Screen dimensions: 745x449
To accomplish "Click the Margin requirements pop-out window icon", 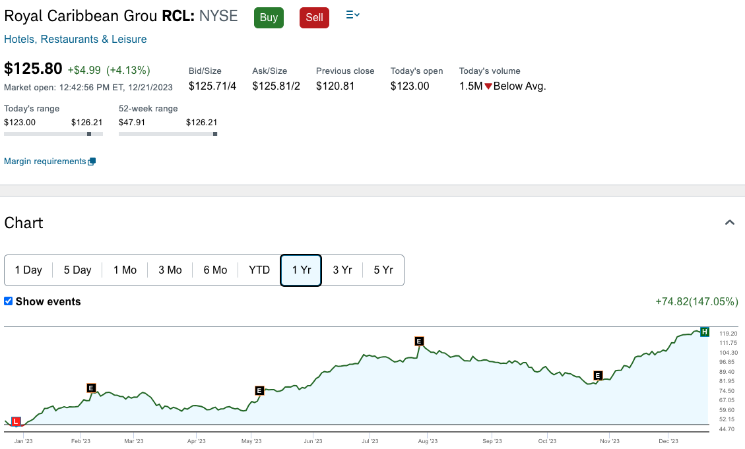I will click(92, 161).
